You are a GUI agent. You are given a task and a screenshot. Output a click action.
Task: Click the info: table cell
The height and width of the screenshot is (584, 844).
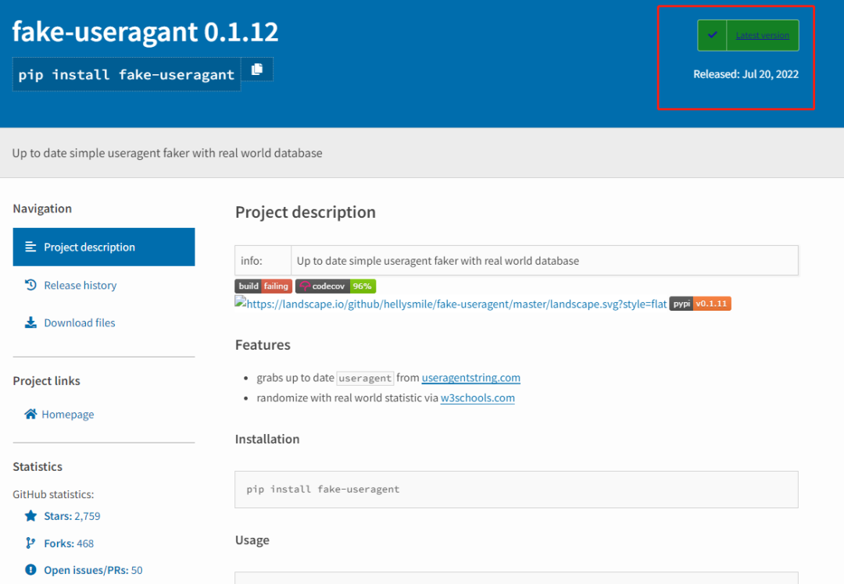[263, 261]
